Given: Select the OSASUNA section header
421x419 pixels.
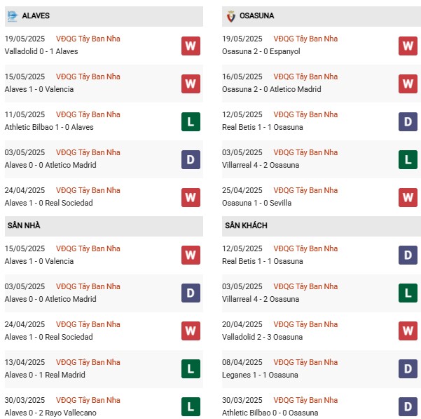Looking at the screenshot, I should coord(321,15).
